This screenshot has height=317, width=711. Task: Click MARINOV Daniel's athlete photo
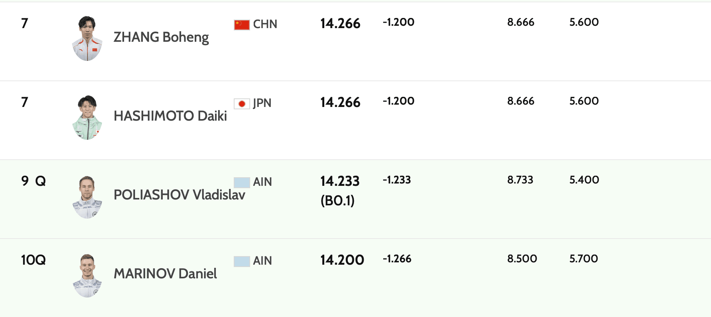[x=87, y=276]
